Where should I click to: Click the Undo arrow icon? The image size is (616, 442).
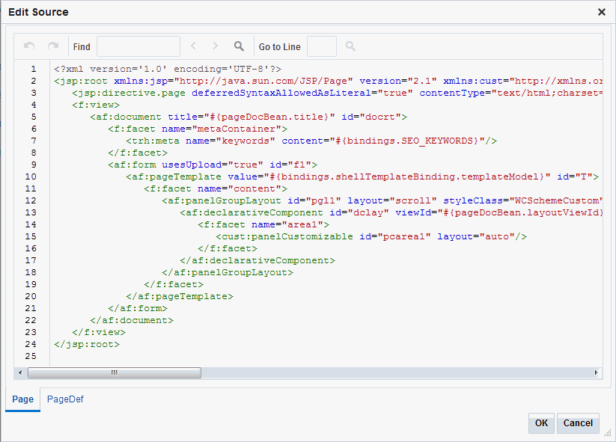tap(29, 46)
